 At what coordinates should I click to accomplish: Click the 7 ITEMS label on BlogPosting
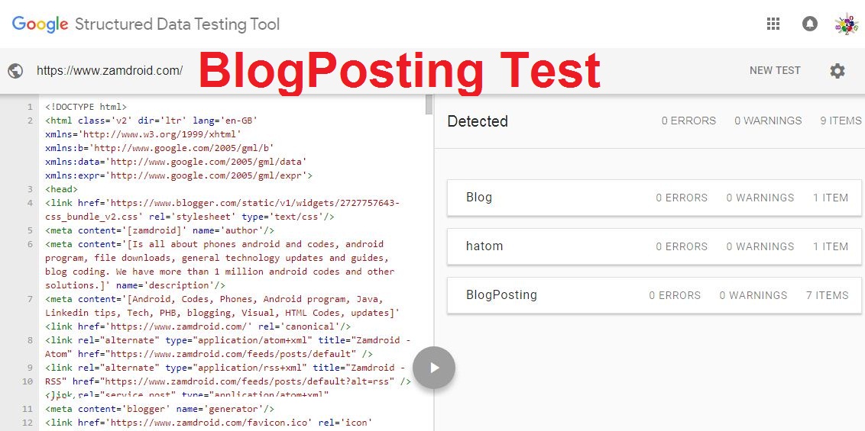(827, 295)
